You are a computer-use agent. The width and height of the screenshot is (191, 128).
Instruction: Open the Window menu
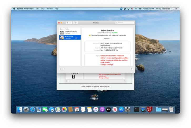click(49, 9)
